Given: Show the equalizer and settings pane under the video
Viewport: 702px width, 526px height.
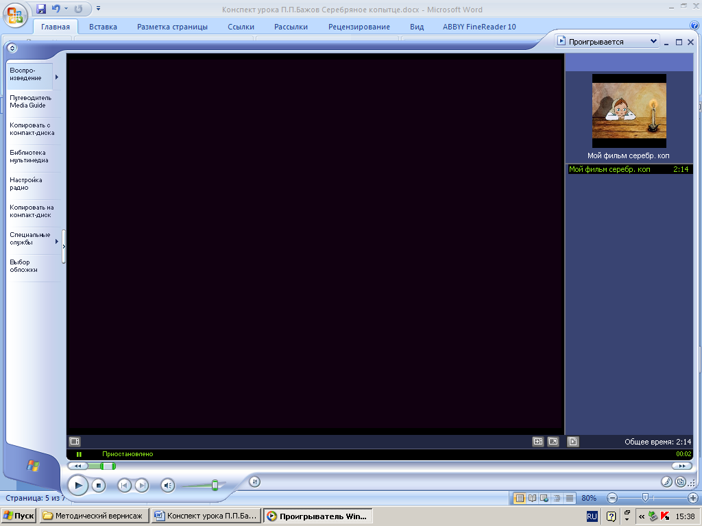Looking at the screenshot, I should [75, 442].
